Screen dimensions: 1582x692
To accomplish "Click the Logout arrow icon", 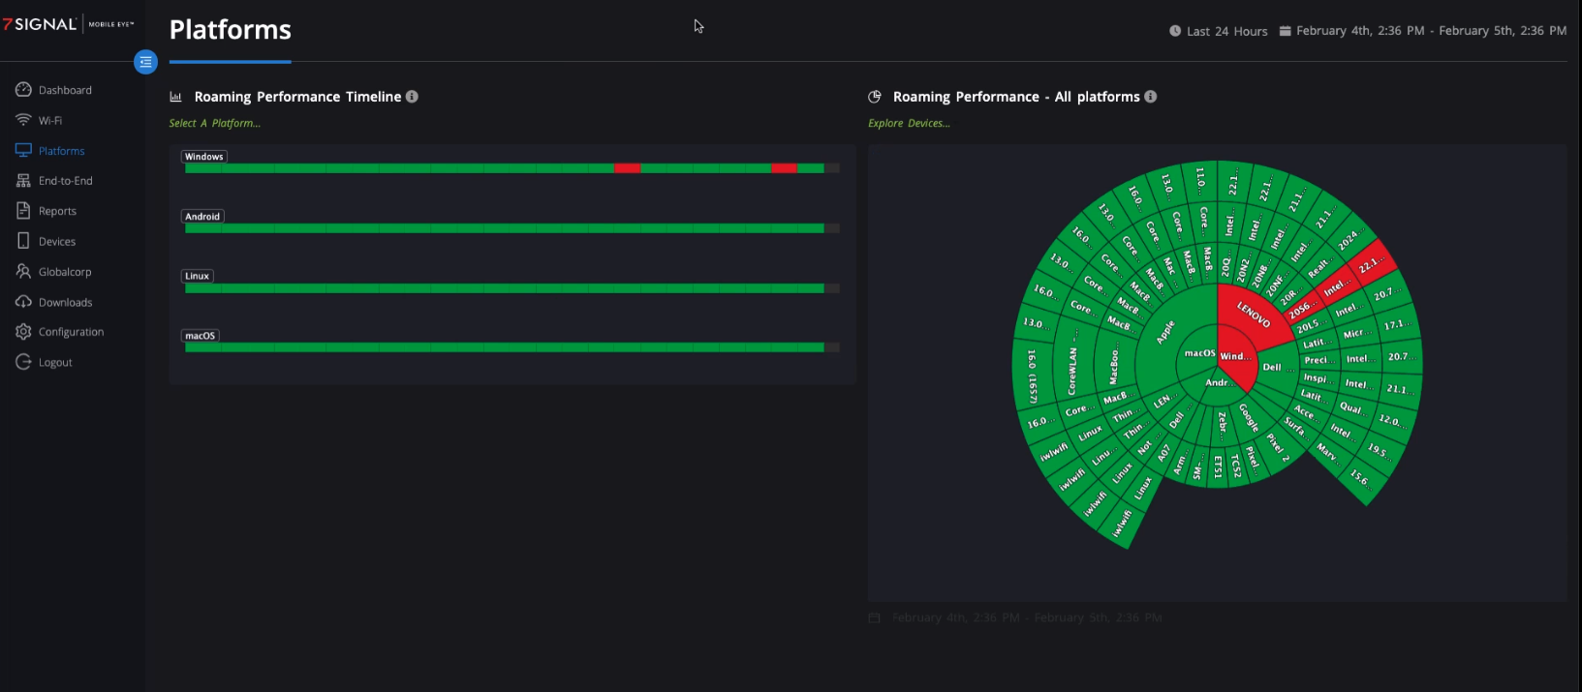I will click(23, 362).
